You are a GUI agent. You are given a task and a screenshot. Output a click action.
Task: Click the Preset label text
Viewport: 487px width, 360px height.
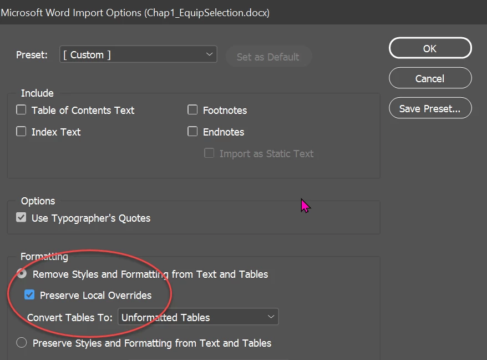tap(32, 55)
